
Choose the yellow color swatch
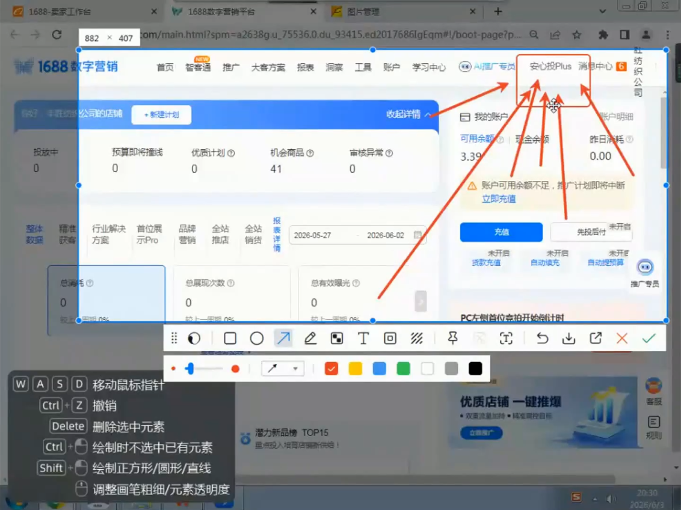click(356, 369)
